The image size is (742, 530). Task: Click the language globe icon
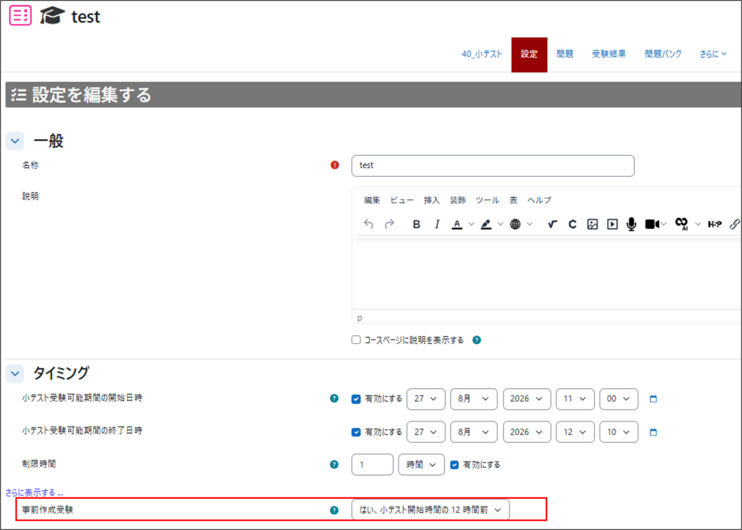pyautogui.click(x=515, y=224)
